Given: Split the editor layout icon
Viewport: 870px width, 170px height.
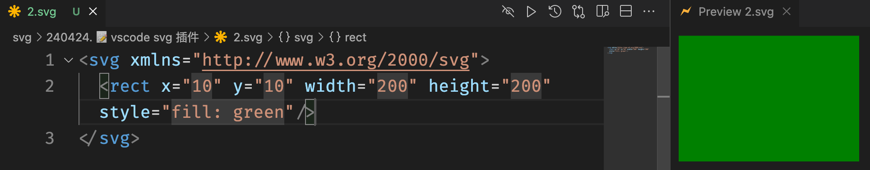Looking at the screenshot, I should 626,12.
